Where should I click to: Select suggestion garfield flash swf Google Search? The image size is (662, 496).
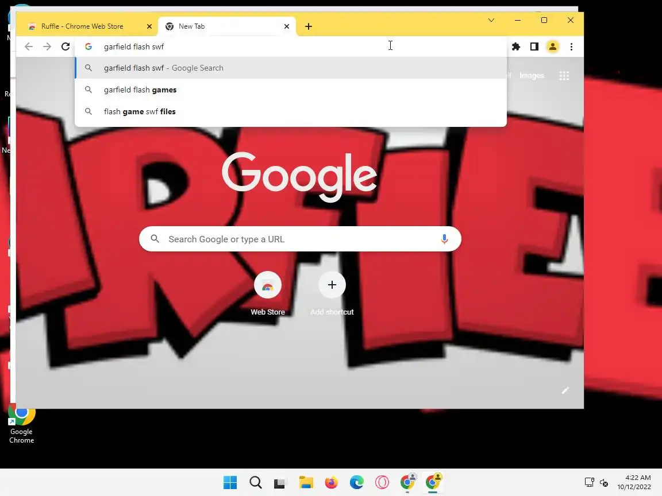pyautogui.click(x=291, y=68)
